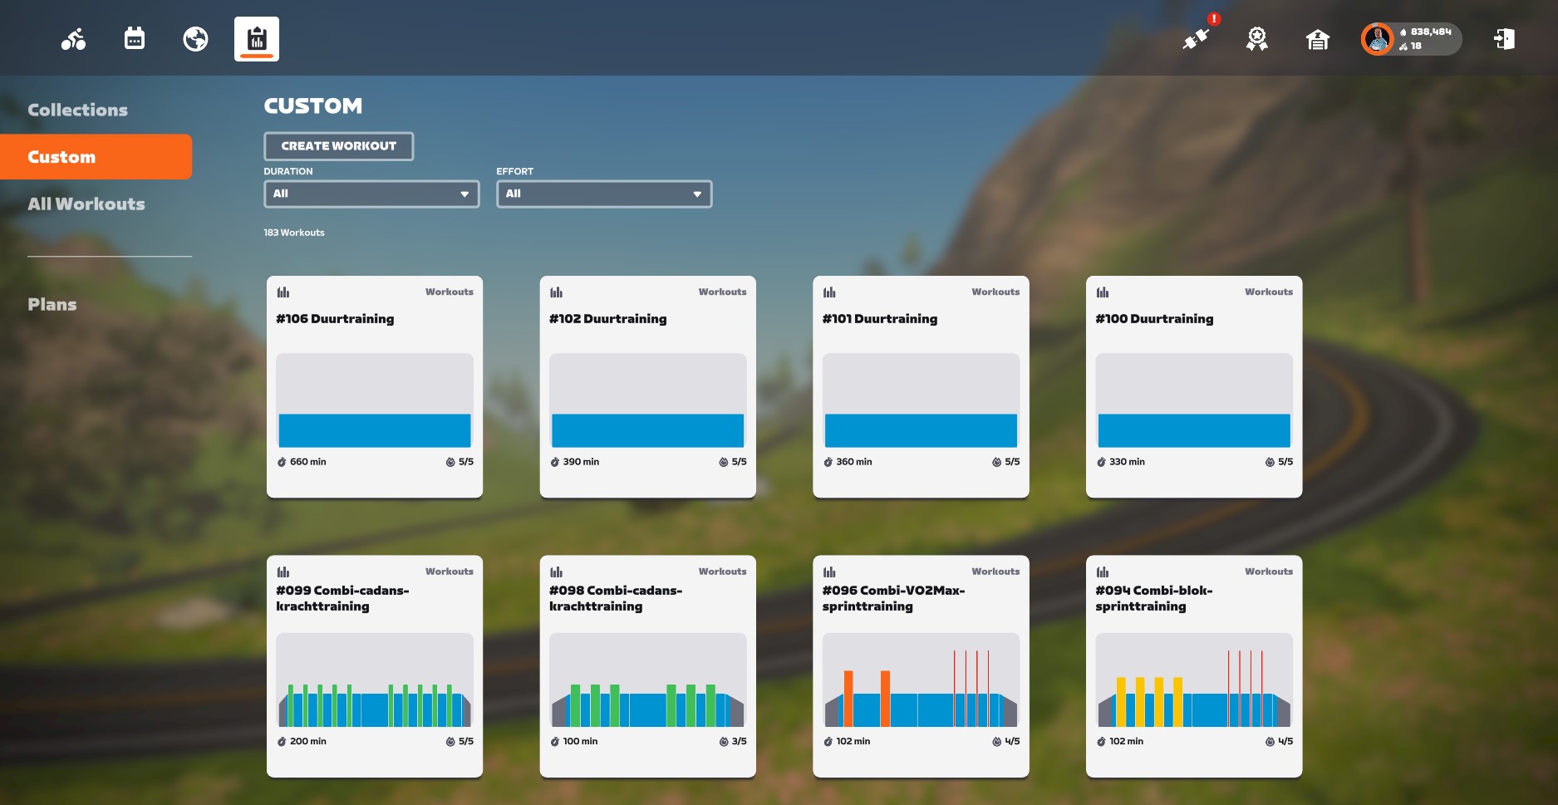Open the Effort filter dropdown

604,194
